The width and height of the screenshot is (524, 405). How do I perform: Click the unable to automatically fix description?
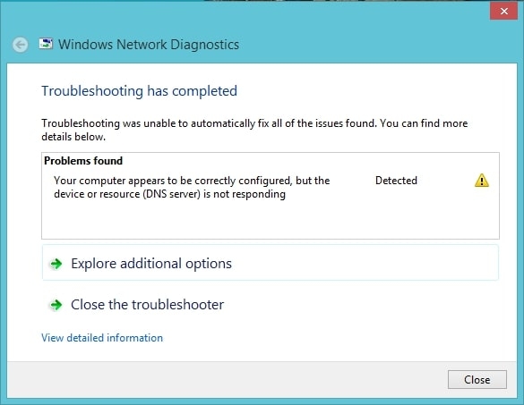coord(254,130)
